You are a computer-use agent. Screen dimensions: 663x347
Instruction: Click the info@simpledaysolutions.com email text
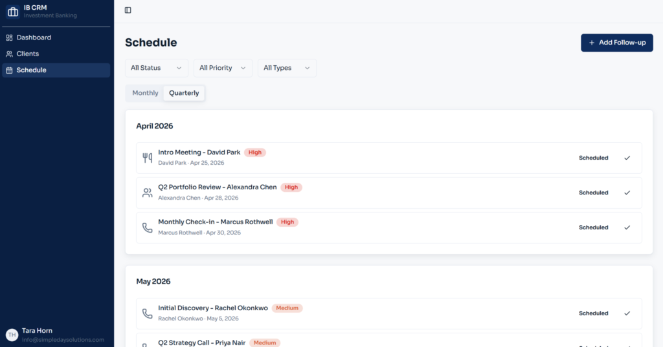click(63, 340)
